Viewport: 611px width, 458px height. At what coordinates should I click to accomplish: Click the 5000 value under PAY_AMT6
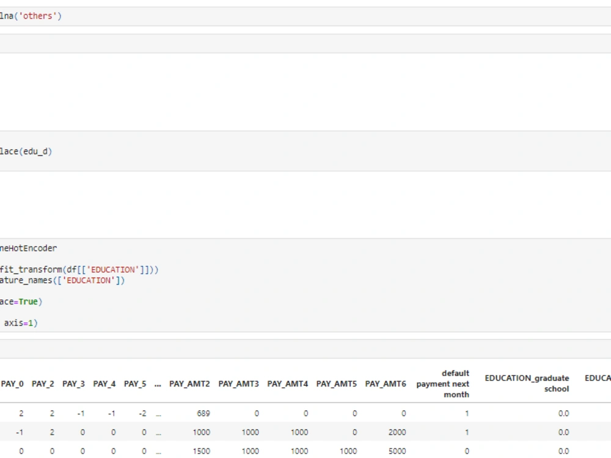point(397,451)
